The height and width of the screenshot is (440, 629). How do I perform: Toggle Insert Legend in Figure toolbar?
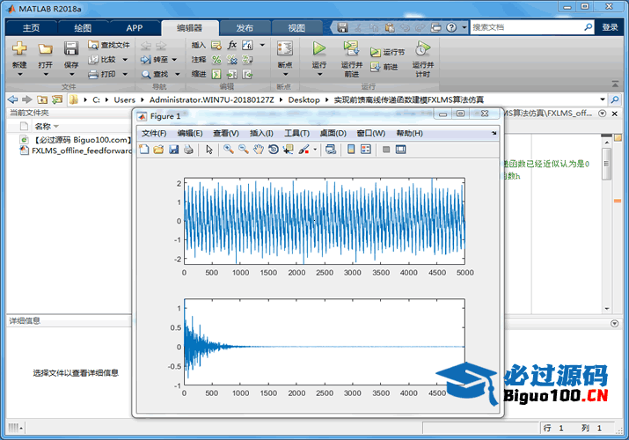(x=366, y=150)
